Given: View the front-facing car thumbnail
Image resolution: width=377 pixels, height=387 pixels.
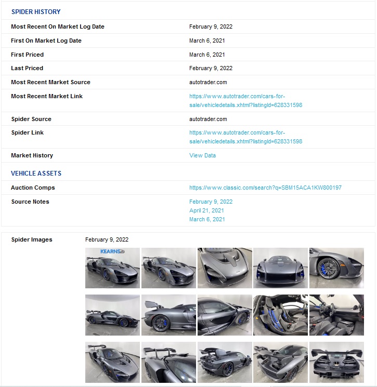Looking at the screenshot, I should click(x=280, y=268).
